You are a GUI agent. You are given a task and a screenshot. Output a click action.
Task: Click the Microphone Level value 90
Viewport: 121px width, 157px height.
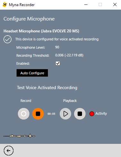(57, 47)
